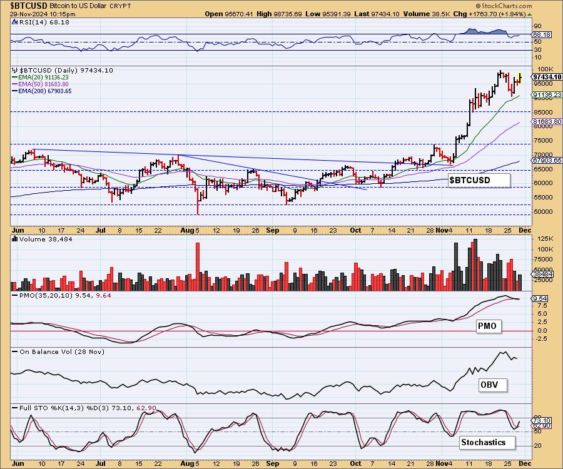Click the purple EMA(50) legend line swatch

[15, 84]
